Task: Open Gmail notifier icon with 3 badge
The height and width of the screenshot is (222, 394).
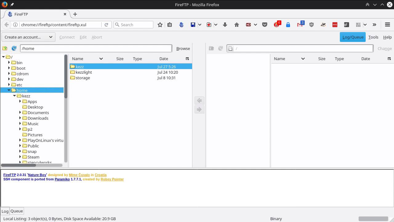Action: point(300,25)
